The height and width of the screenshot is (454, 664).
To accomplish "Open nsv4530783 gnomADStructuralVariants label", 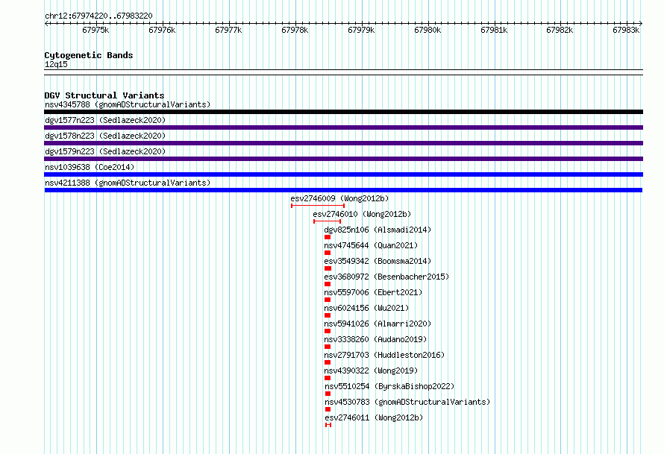I will tap(407, 402).
